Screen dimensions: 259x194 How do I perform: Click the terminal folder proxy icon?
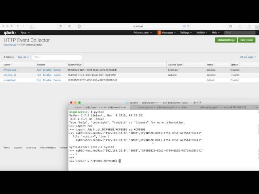(x=127, y=103)
